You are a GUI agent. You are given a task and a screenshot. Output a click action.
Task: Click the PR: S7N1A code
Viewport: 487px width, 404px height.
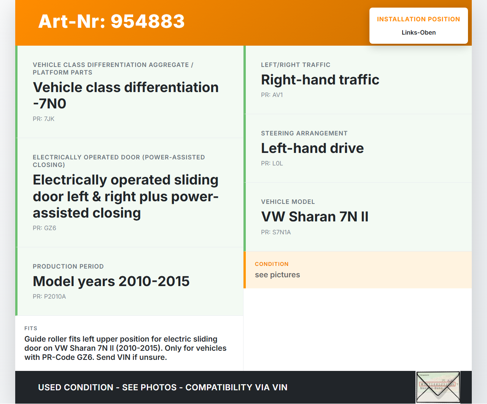pos(275,232)
